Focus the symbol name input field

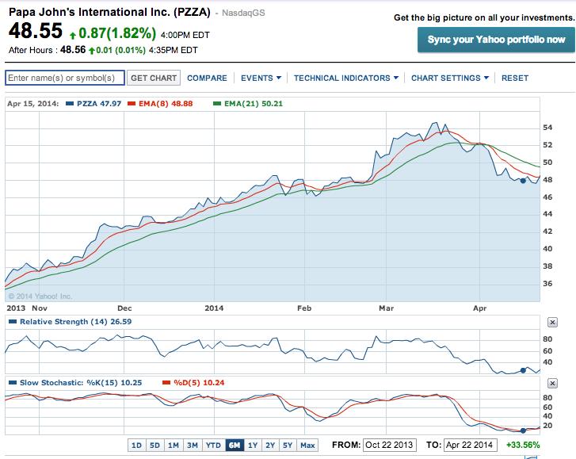tap(65, 78)
